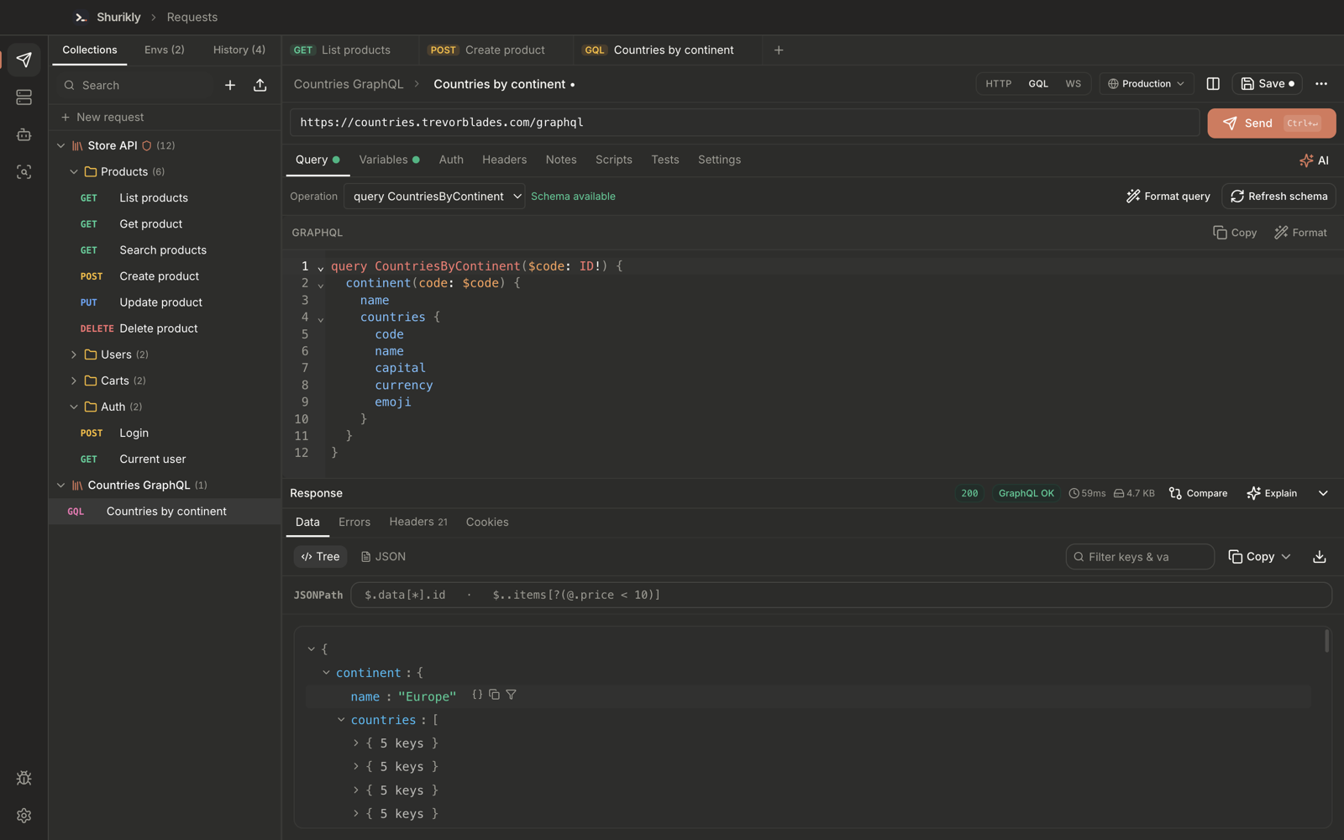The height and width of the screenshot is (840, 1344).
Task: Switch to the Variables tab
Action: [x=389, y=160]
